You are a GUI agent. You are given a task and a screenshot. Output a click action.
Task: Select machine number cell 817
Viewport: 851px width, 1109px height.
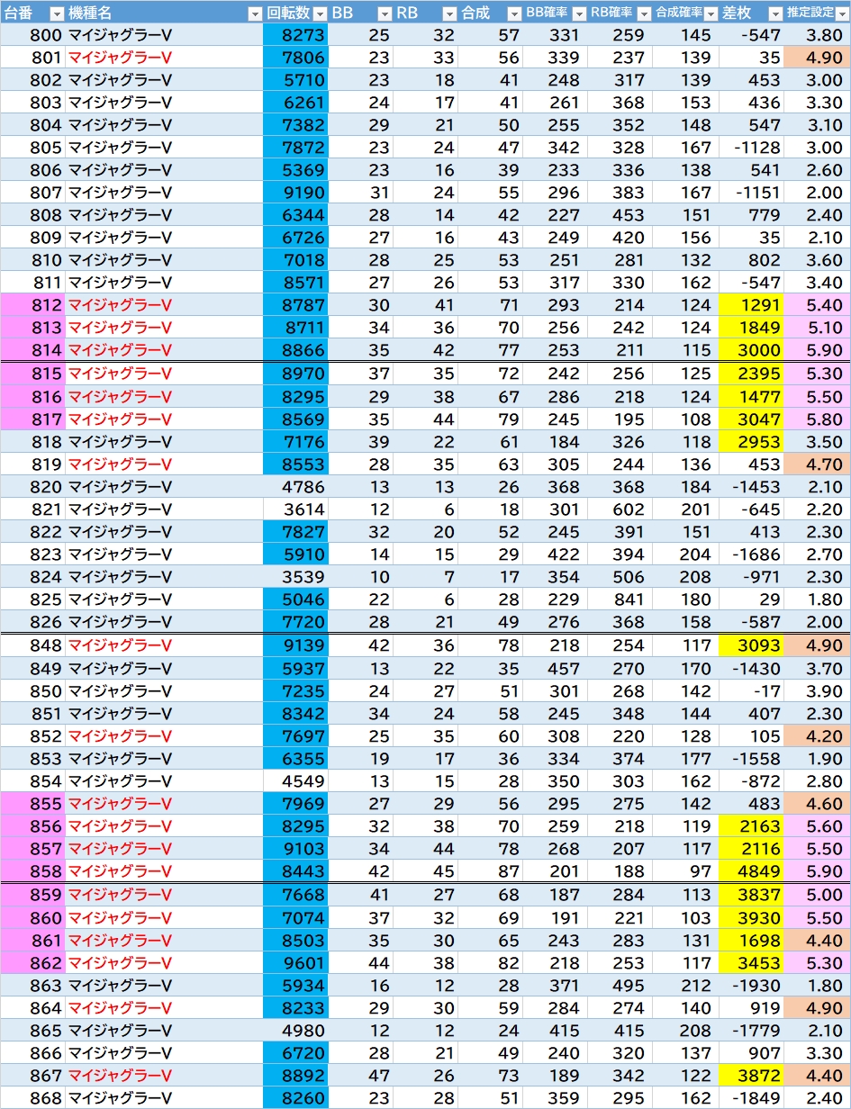pyautogui.click(x=32, y=419)
